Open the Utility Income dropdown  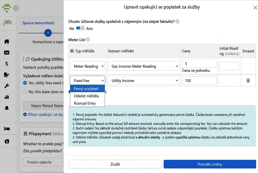(143, 80)
